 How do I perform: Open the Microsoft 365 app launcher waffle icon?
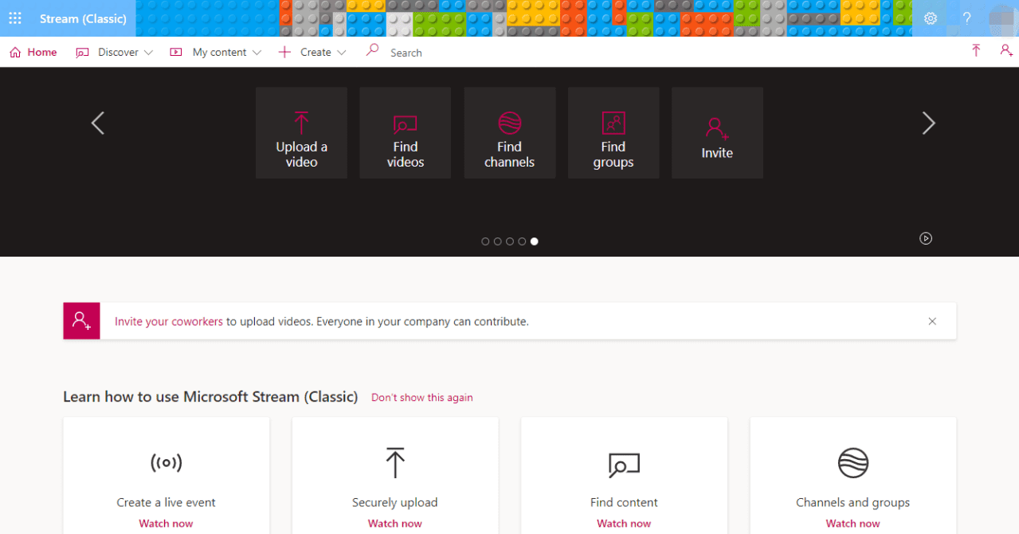(x=14, y=18)
